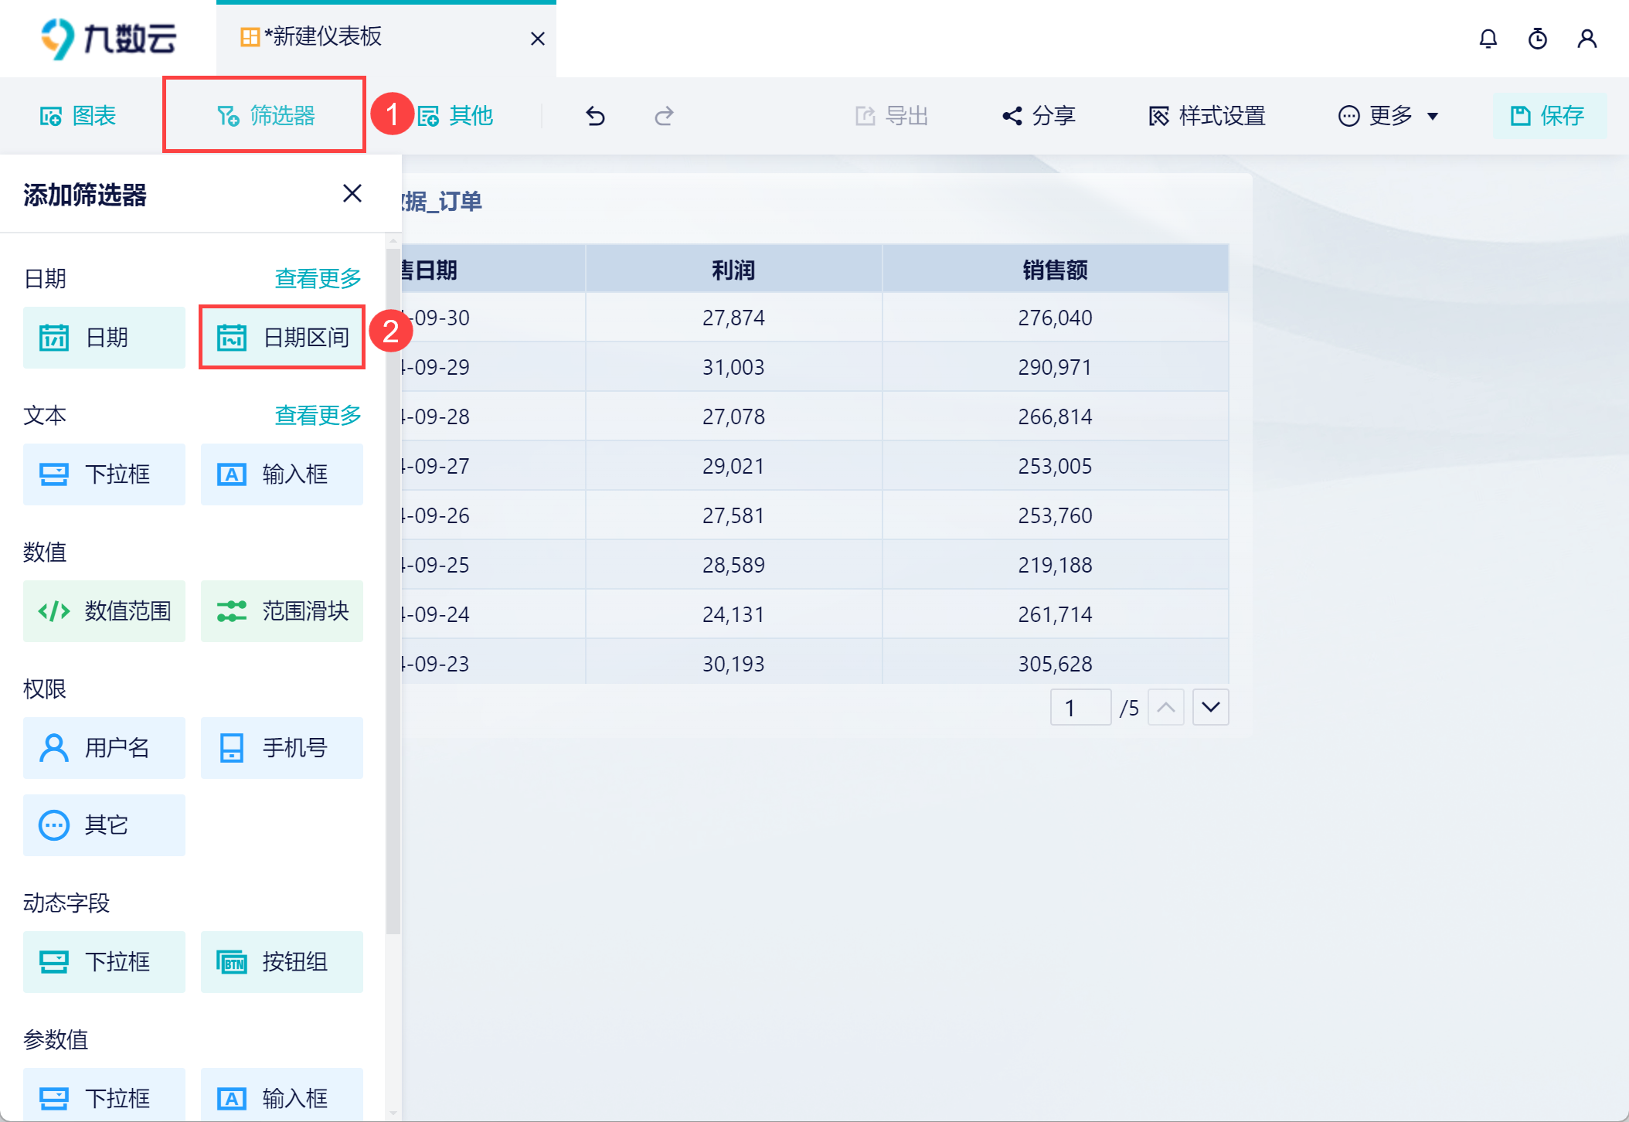Add a 日期区间 date range filter
This screenshot has height=1122, width=1629.
tap(281, 337)
